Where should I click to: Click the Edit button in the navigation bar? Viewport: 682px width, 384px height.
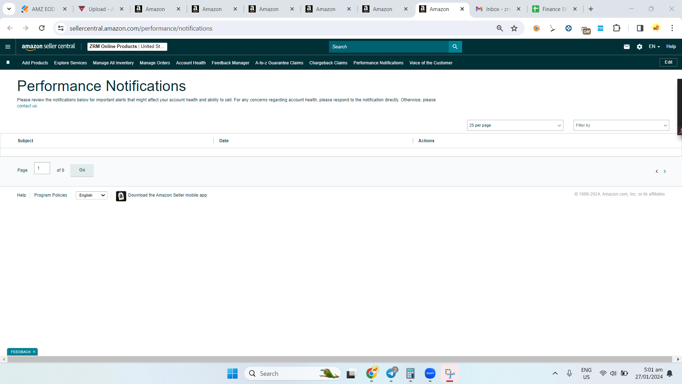(669, 62)
